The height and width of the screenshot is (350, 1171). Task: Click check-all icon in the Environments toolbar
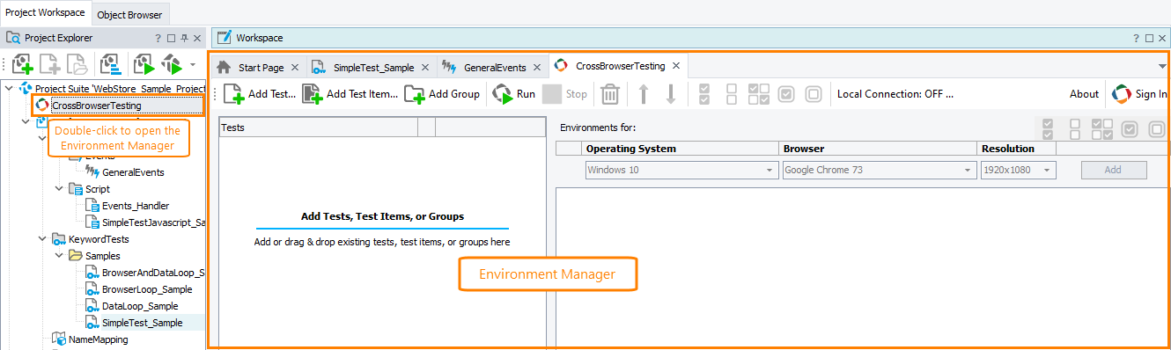pyautogui.click(x=1048, y=129)
